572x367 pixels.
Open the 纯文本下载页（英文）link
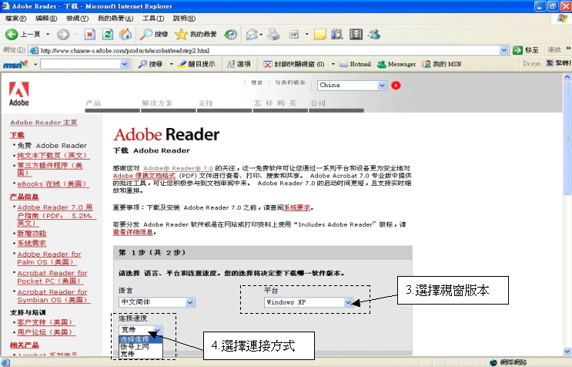click(53, 155)
